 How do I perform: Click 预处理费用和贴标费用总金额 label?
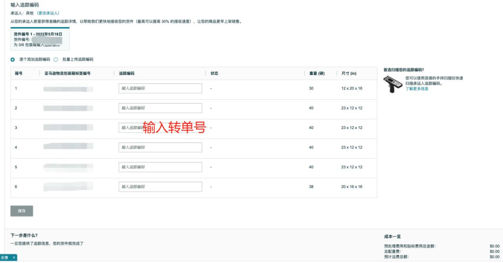click(x=410, y=246)
